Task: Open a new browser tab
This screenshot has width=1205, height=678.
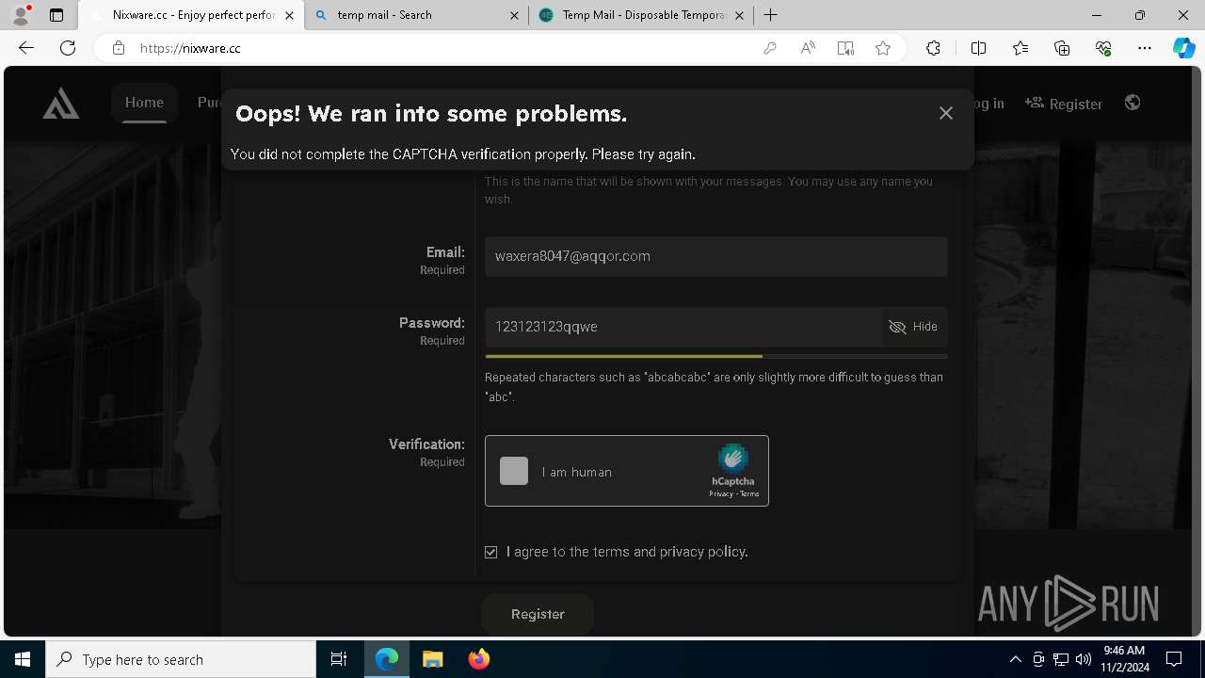Action: (x=771, y=15)
